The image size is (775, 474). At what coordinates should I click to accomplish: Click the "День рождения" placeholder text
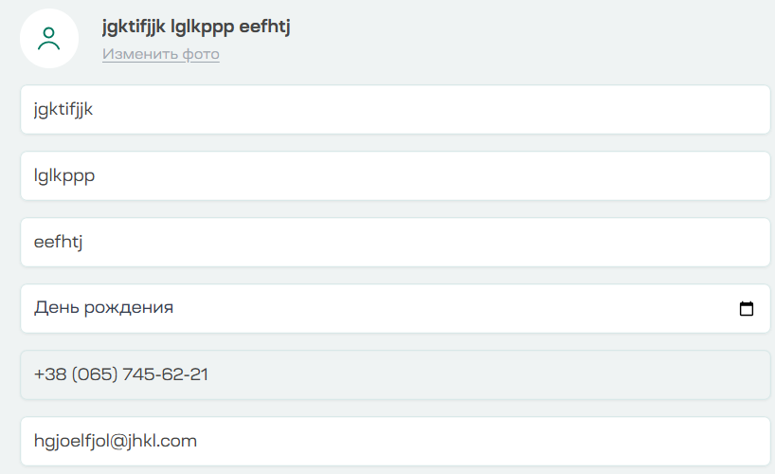point(103,308)
